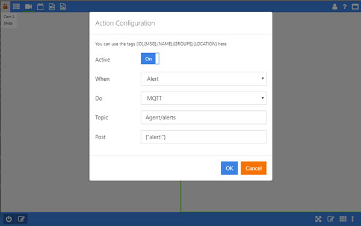Open the photos file icon

pos(63,7)
